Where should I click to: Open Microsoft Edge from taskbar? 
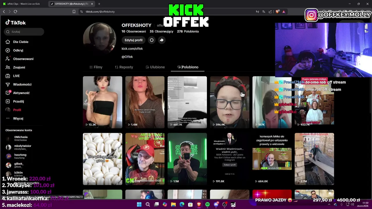click(x=182, y=204)
